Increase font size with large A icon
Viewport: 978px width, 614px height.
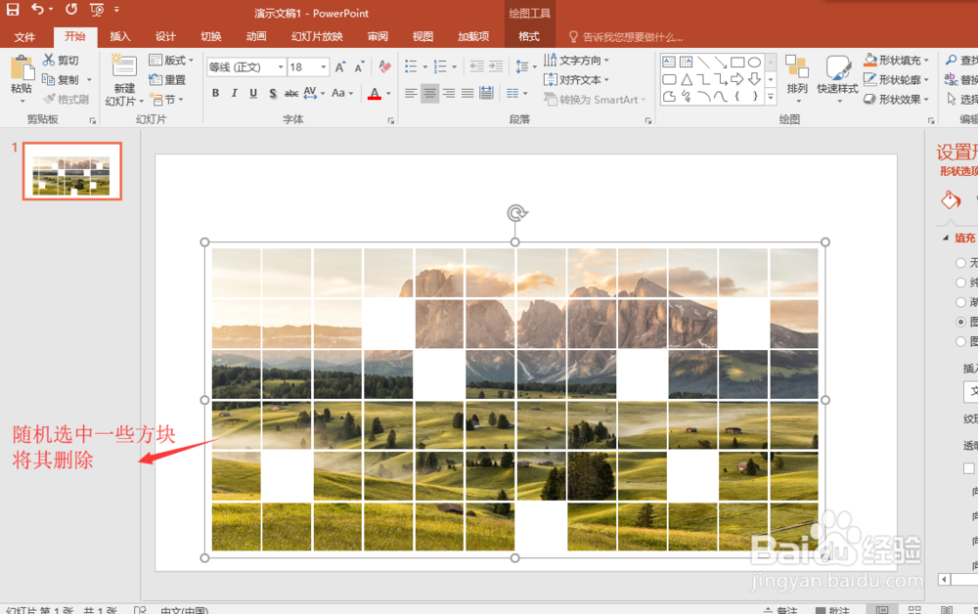click(340, 67)
